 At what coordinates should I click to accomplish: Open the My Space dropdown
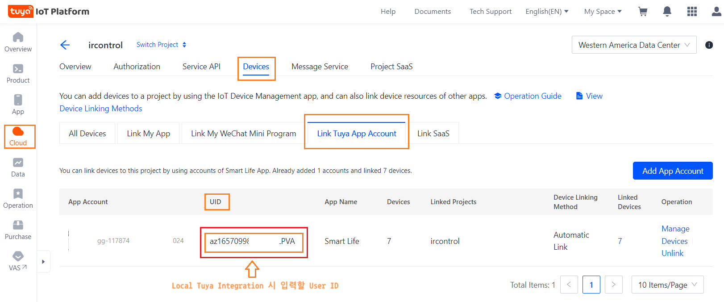point(603,12)
